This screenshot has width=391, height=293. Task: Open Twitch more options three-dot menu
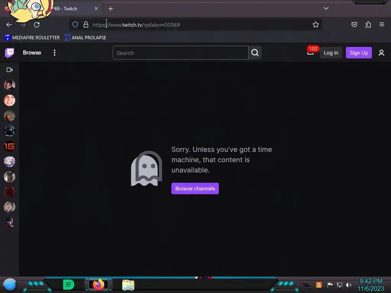click(54, 53)
